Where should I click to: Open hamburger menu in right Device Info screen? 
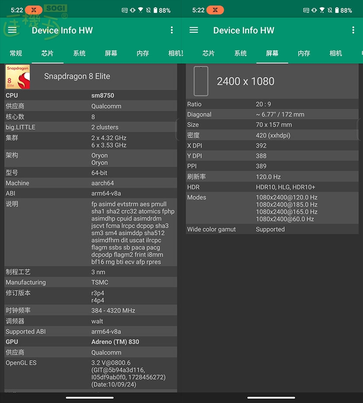coord(194,30)
